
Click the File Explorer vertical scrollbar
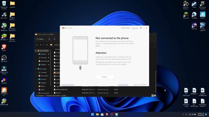[156, 81]
